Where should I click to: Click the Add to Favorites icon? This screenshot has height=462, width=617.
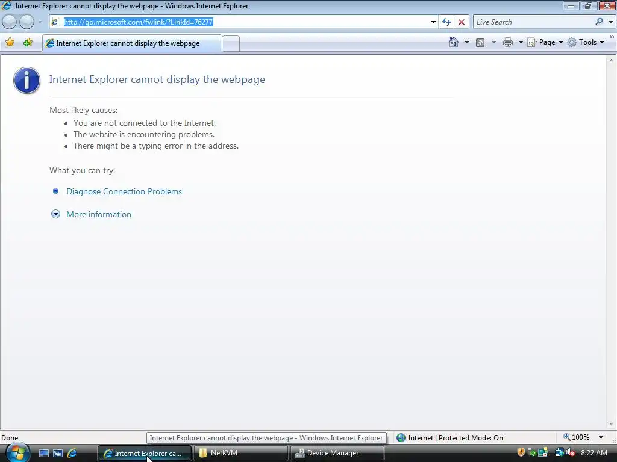click(28, 42)
